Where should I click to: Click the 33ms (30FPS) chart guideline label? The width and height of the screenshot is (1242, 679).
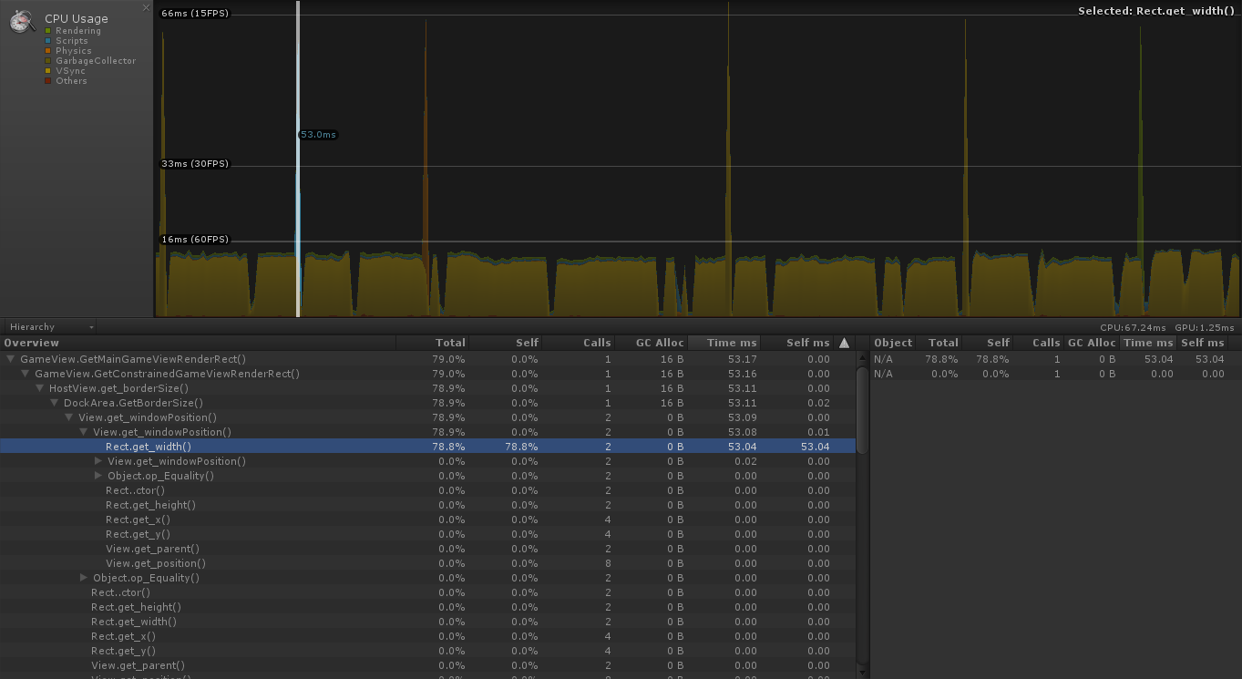pyautogui.click(x=195, y=164)
